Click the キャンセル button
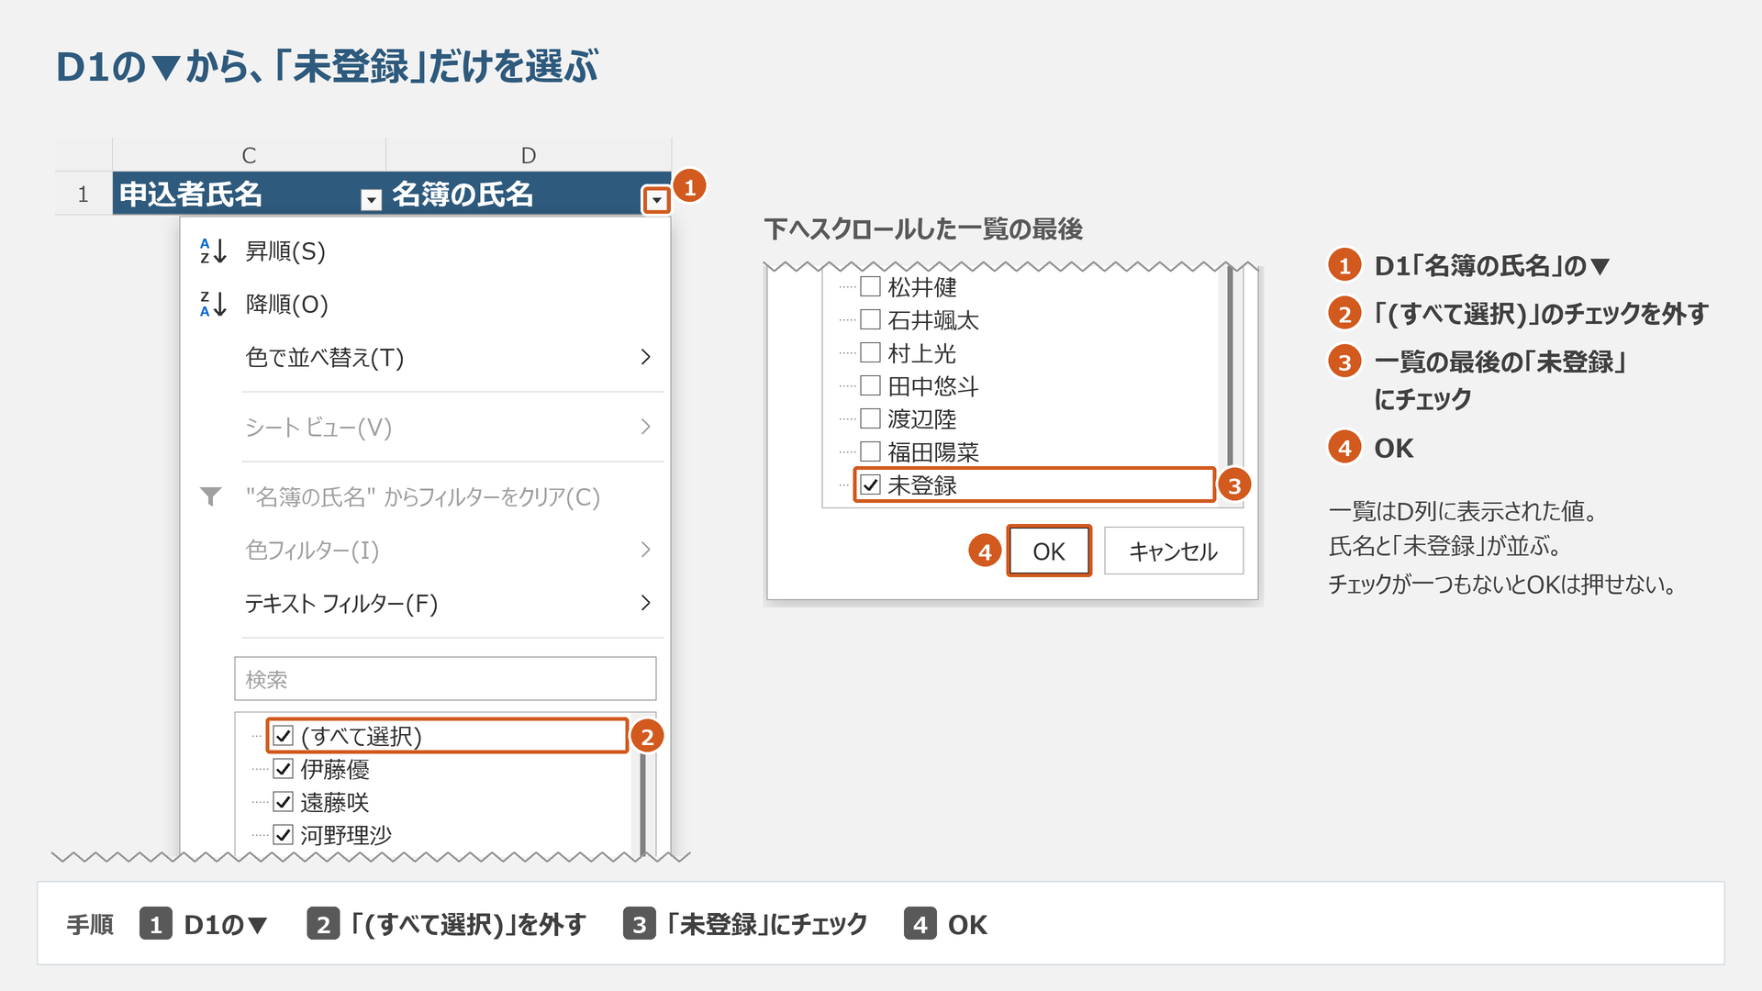This screenshot has width=1762, height=991. [1173, 551]
